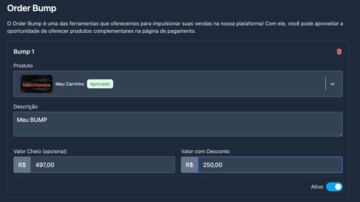360x202 pixels.
Task: Grab the Descrição textarea resize handle
Action: [341, 134]
